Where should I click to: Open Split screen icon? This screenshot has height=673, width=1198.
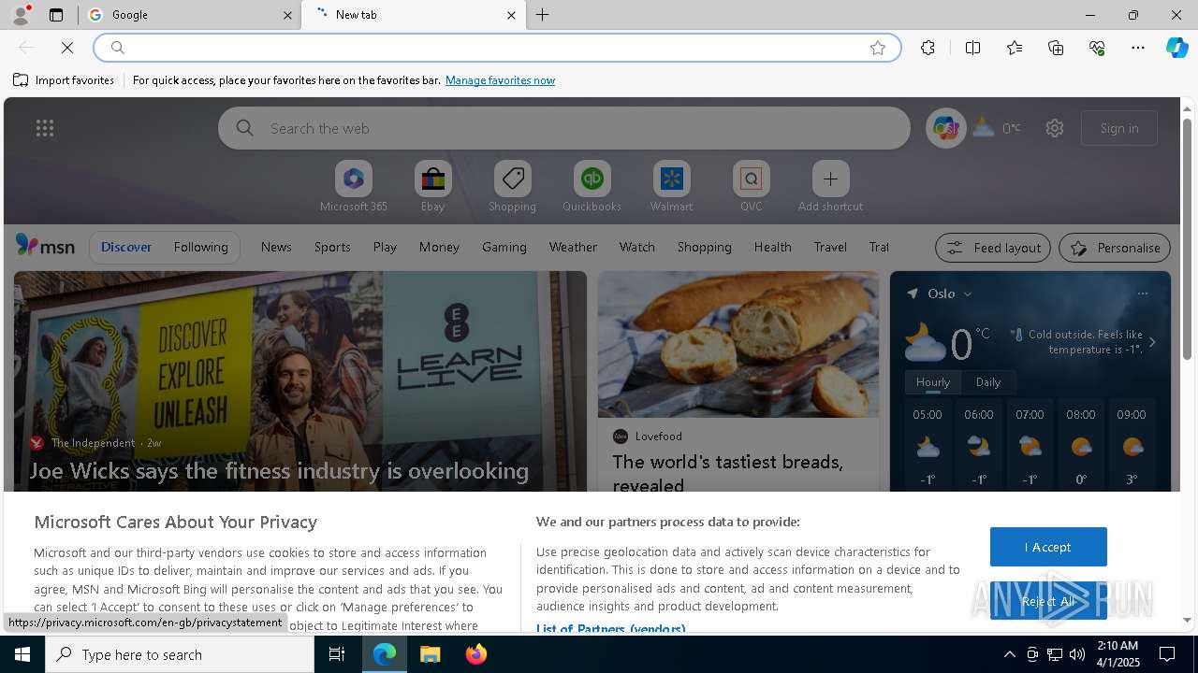(x=972, y=48)
